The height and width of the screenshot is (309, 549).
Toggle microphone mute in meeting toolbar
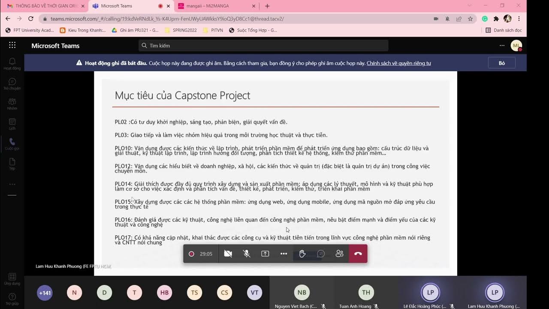pyautogui.click(x=247, y=254)
